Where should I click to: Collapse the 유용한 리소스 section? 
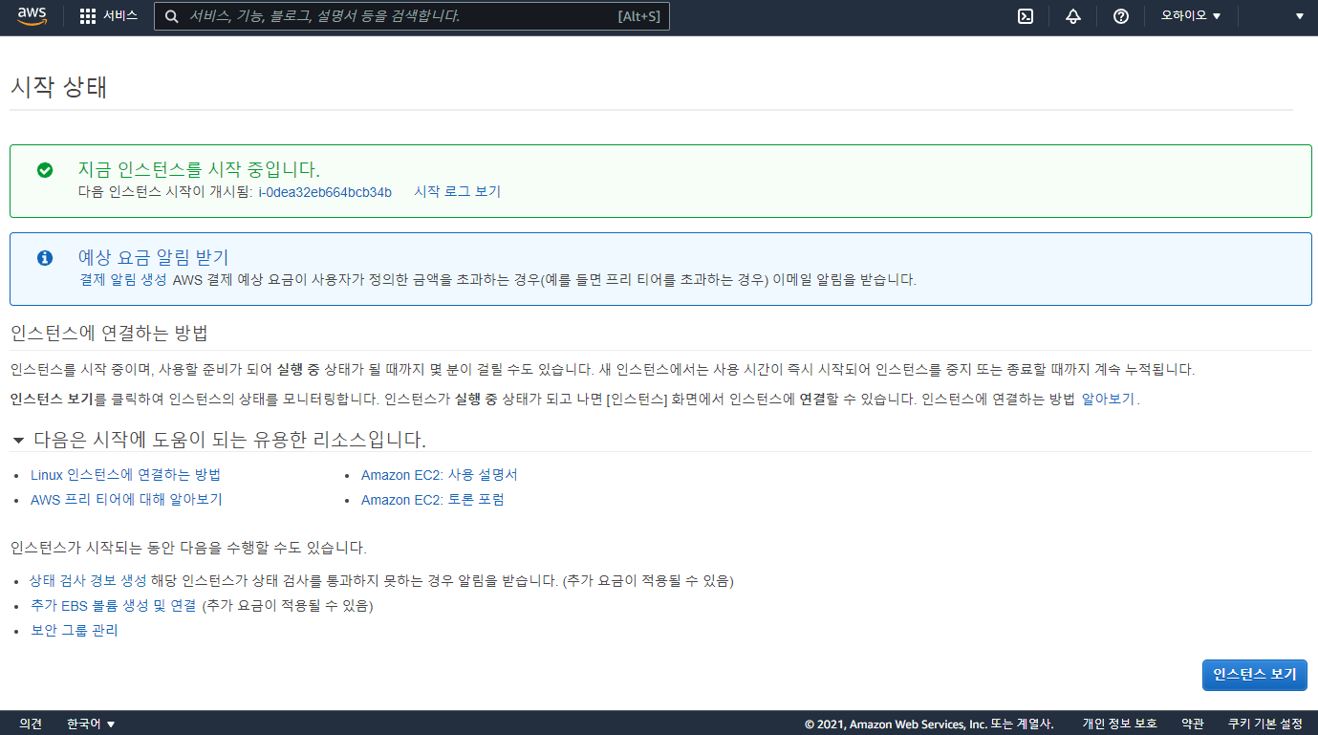click(17, 441)
